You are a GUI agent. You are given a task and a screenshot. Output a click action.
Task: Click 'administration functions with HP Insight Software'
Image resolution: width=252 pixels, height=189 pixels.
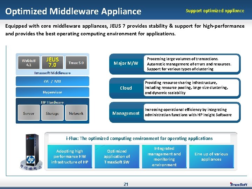coord(188,115)
